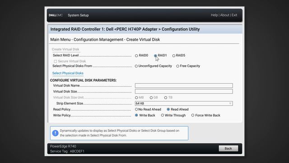Set write policy to Write Through
Screen dimensions: 289x163
coord(163,115)
